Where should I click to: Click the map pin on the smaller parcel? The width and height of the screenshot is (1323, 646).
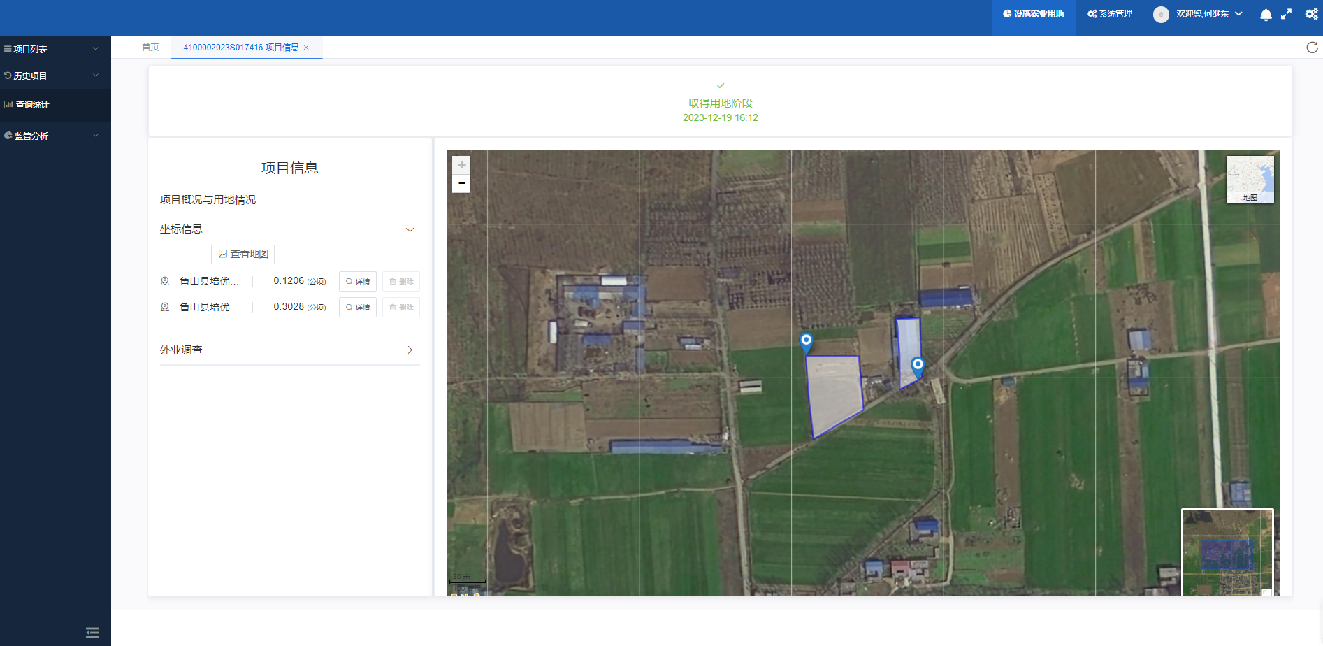click(x=918, y=366)
